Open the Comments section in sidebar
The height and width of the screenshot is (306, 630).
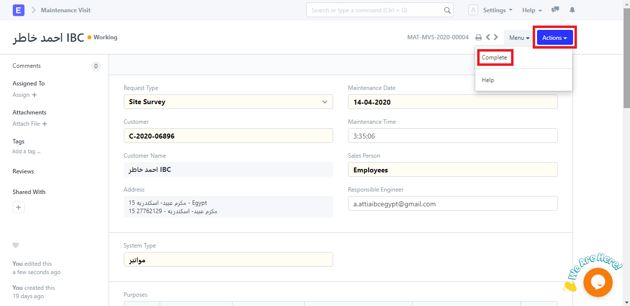pos(27,66)
